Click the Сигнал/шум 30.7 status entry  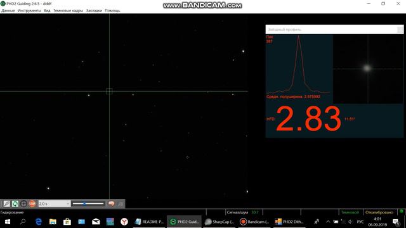242,212
